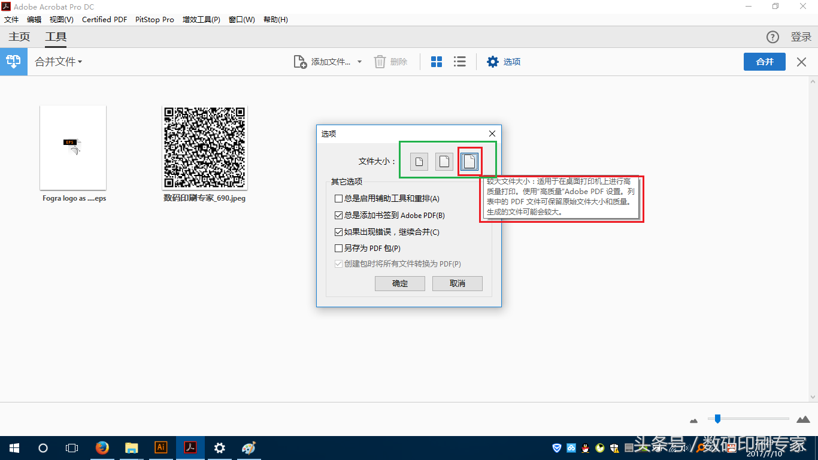Screen dimensions: 818x460
Task: Click 取消 to dismiss options
Action: (x=458, y=283)
